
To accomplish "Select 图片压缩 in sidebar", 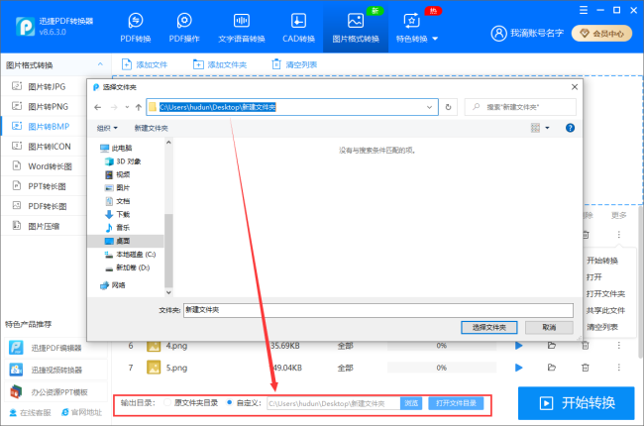I will tap(44, 226).
